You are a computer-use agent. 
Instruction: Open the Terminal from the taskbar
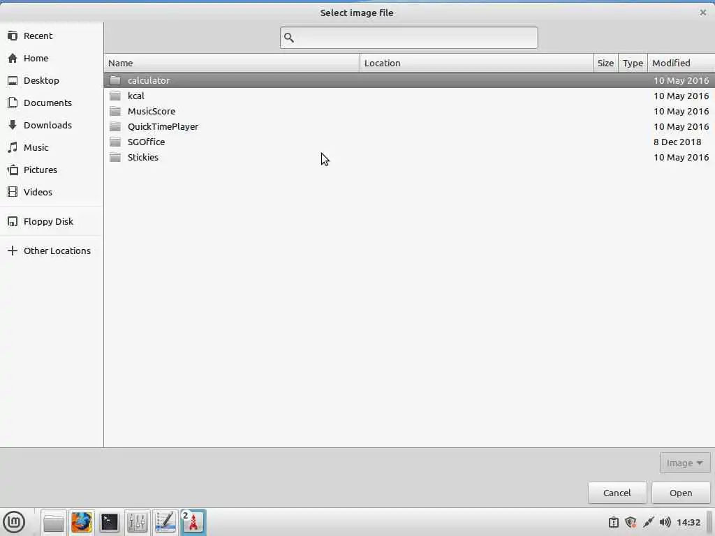click(x=110, y=522)
